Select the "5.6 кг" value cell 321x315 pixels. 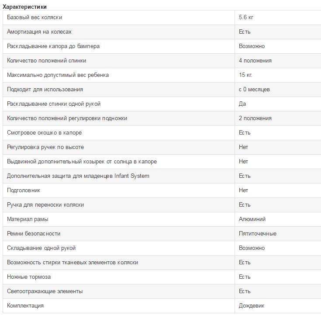coord(246,17)
